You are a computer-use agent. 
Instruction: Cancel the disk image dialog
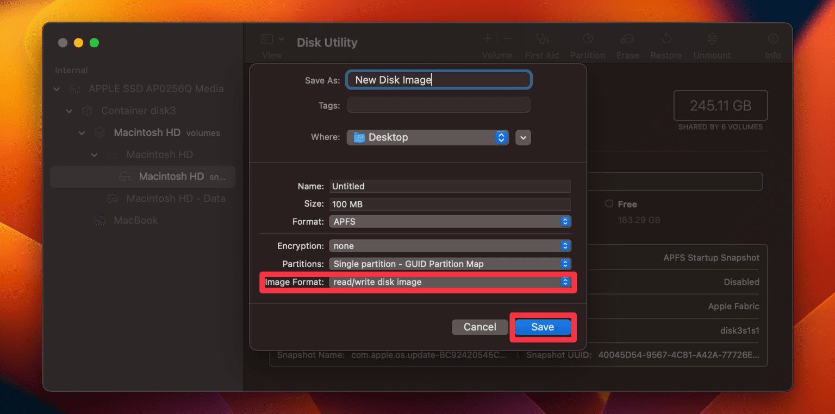[479, 327]
